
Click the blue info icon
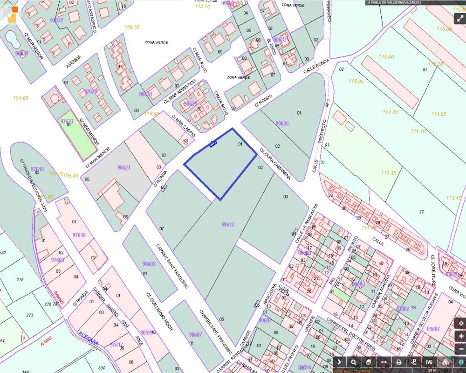coord(461,362)
